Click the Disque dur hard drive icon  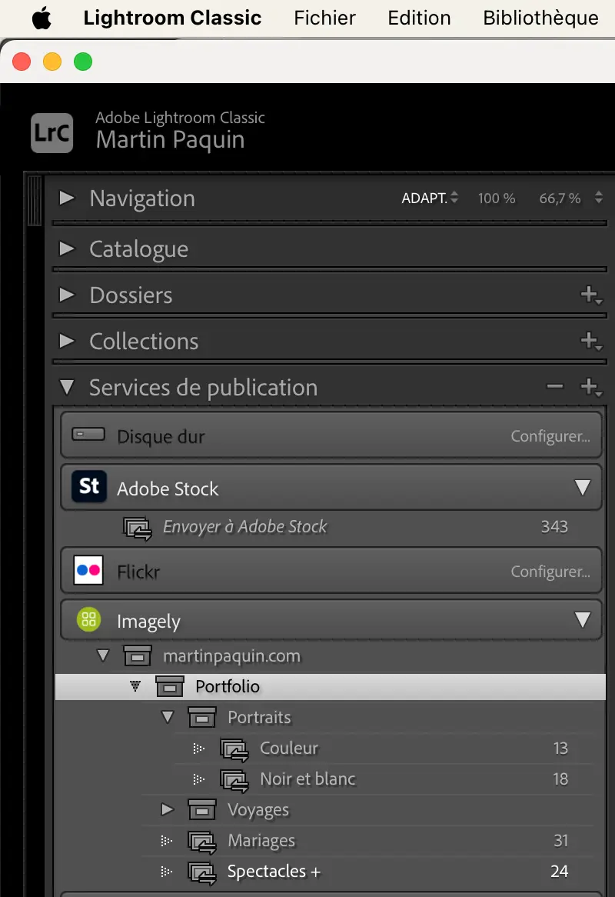[88, 435]
